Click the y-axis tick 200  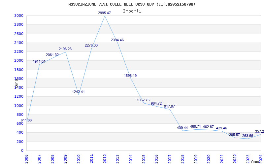pyautogui.click(x=20, y=142)
